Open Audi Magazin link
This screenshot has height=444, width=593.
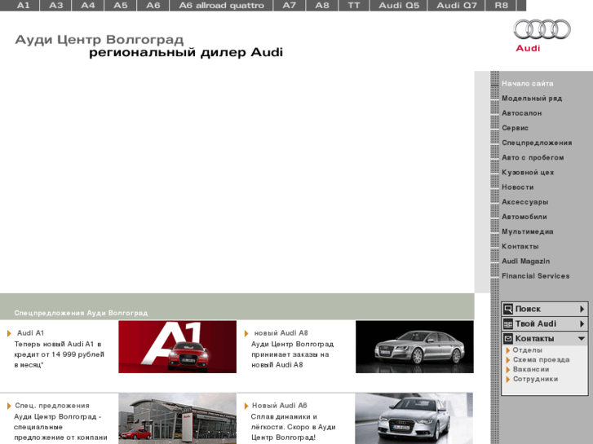(x=525, y=262)
